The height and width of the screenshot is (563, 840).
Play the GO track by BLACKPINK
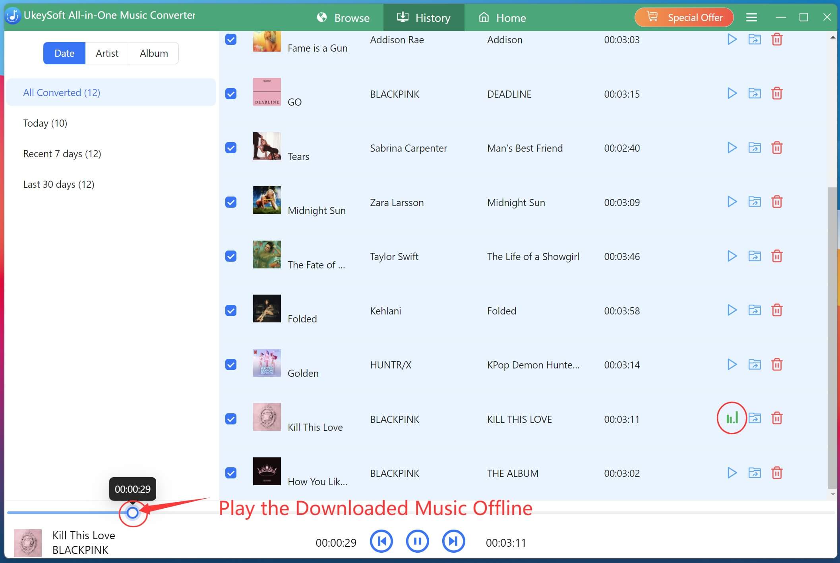click(732, 93)
